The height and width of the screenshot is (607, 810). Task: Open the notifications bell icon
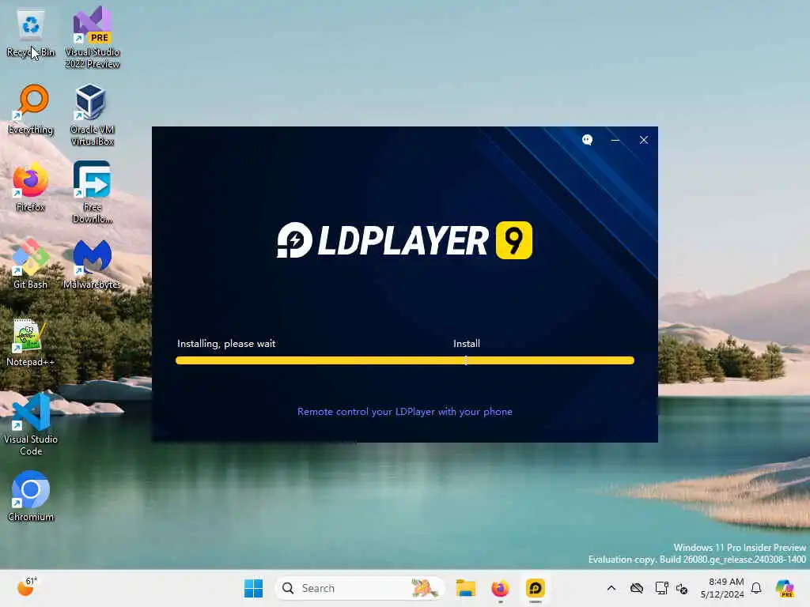coord(756,588)
